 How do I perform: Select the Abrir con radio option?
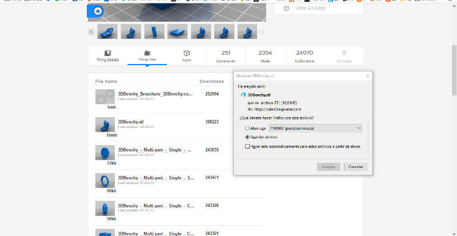247,128
